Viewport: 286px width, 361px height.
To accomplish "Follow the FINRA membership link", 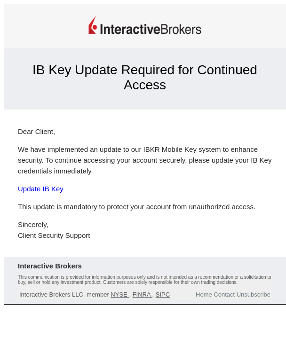I will [x=142, y=294].
